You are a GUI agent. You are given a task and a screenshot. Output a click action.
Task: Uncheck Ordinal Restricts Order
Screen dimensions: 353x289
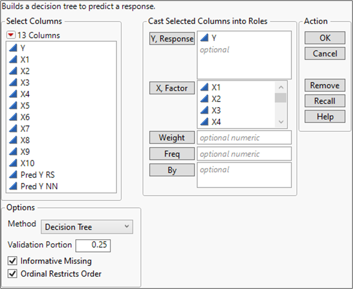tap(13, 274)
